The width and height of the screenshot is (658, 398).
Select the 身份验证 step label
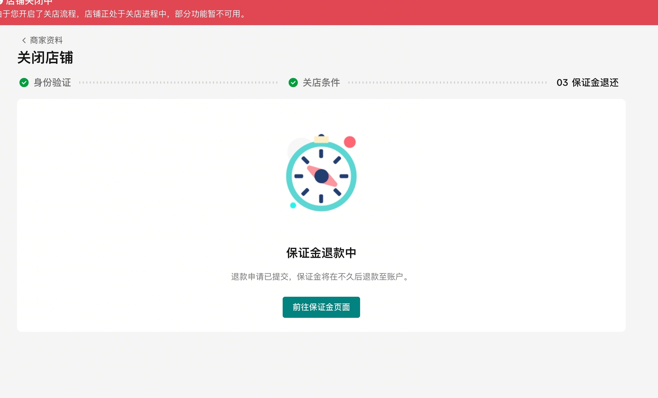(x=52, y=83)
